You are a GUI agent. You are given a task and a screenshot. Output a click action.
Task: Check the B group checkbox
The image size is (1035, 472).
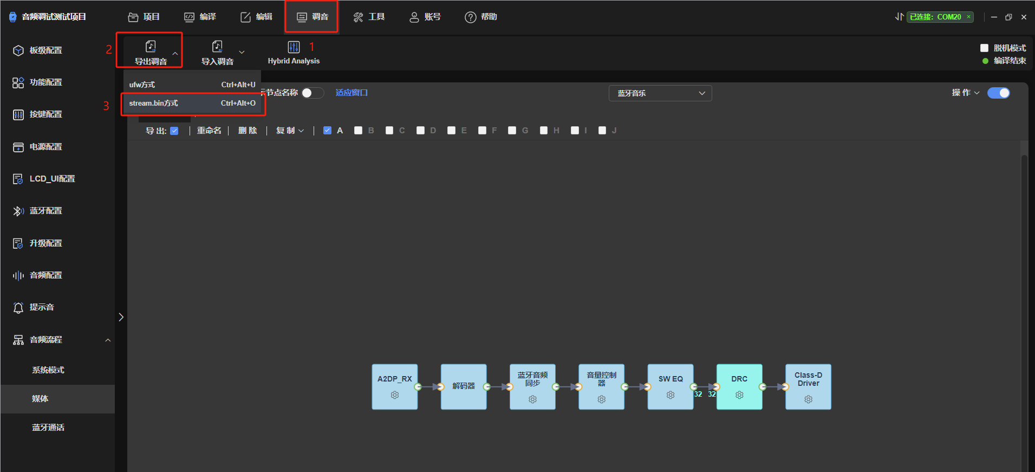tap(358, 130)
